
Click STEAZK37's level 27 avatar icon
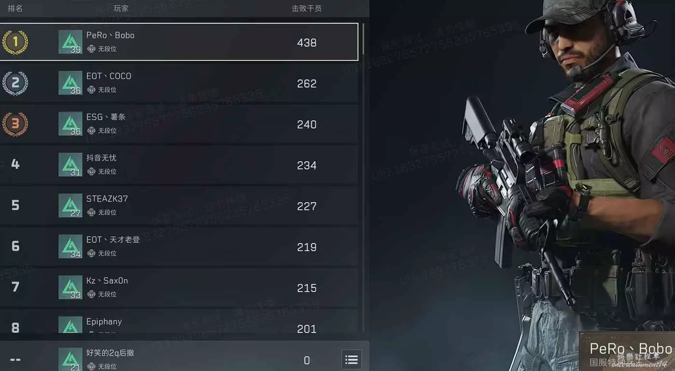[70, 206]
